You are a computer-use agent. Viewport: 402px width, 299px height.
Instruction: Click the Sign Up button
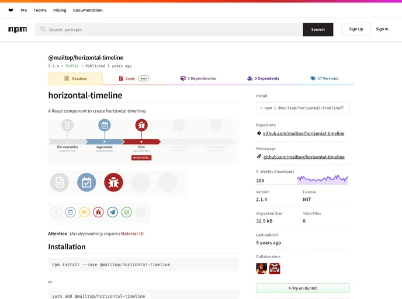[x=356, y=29]
